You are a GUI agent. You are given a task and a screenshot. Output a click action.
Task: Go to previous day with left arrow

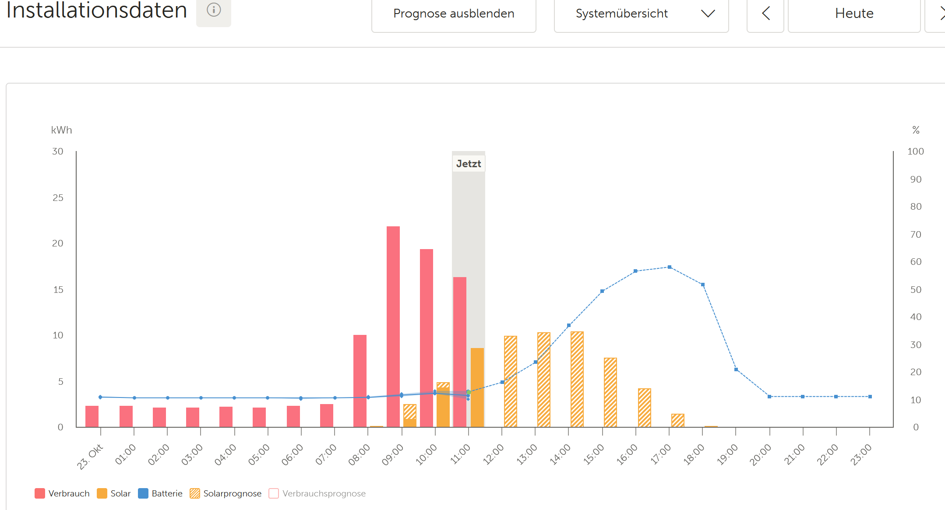pyautogui.click(x=765, y=14)
